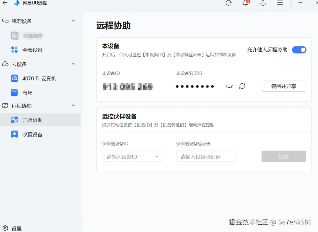
Task: Collapse the 远程协助 section chevron
Action: (73, 105)
